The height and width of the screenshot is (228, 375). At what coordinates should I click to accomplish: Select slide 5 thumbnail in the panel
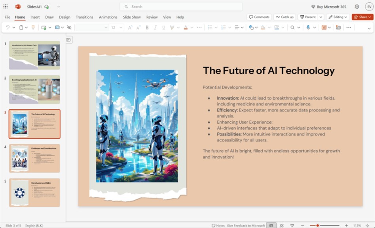(34, 193)
